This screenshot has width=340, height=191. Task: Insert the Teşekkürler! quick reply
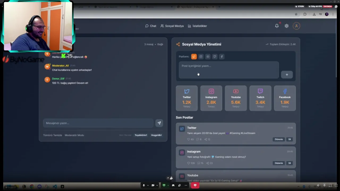pyautogui.click(x=141, y=135)
